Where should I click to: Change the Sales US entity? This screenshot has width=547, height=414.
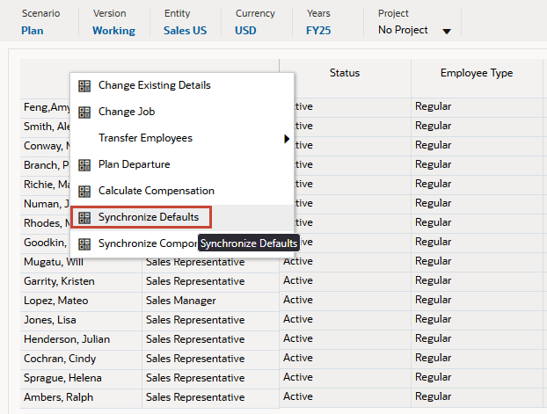(x=186, y=31)
